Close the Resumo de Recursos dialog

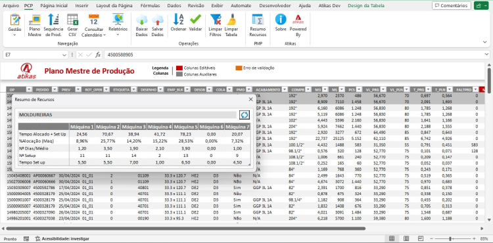point(250,99)
